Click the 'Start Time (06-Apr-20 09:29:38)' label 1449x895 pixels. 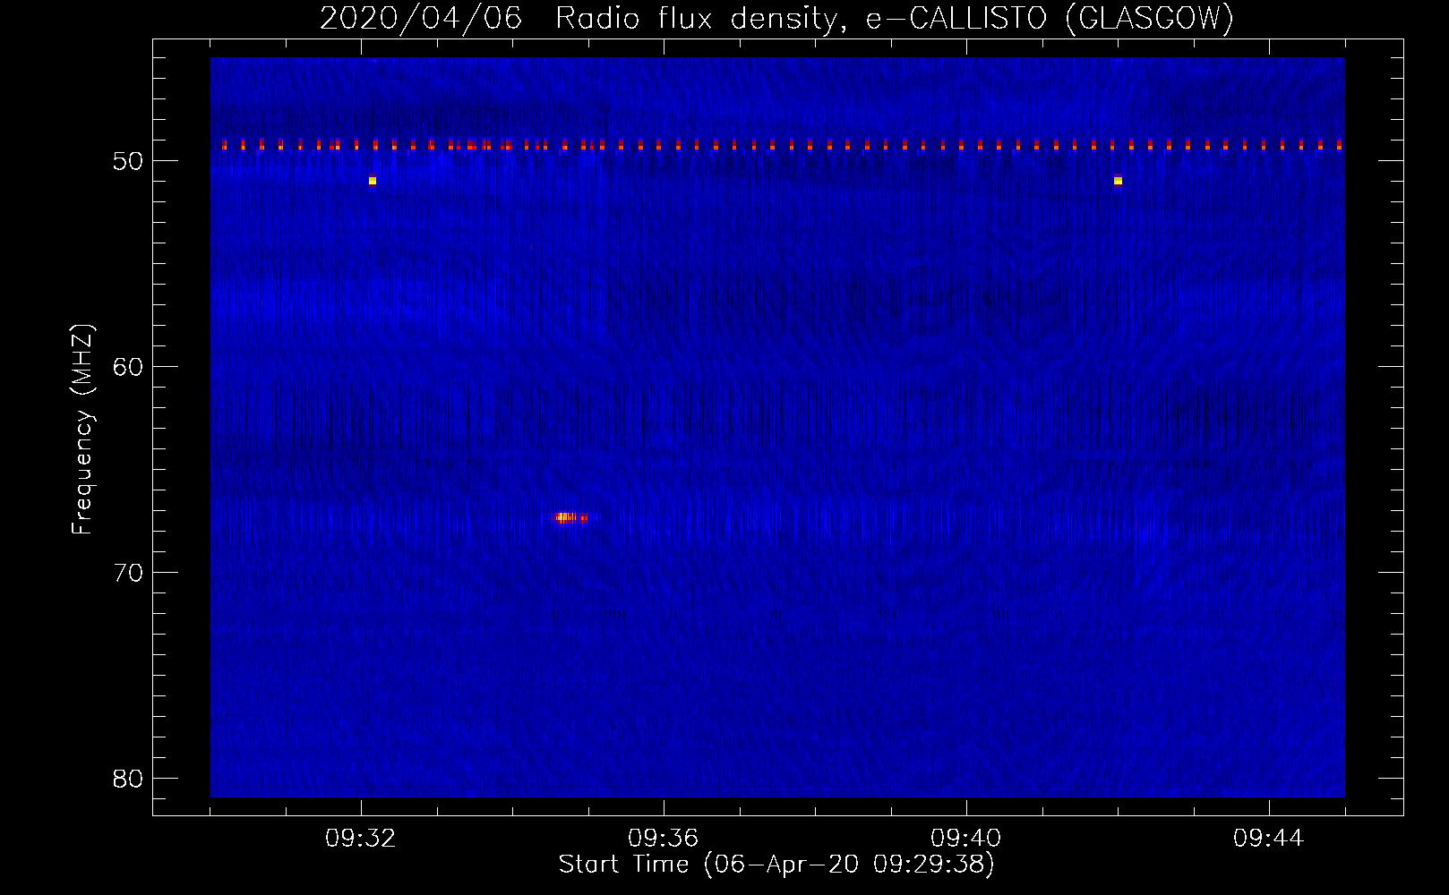(x=776, y=865)
